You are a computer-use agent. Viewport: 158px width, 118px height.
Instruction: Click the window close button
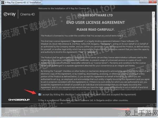(153, 2)
